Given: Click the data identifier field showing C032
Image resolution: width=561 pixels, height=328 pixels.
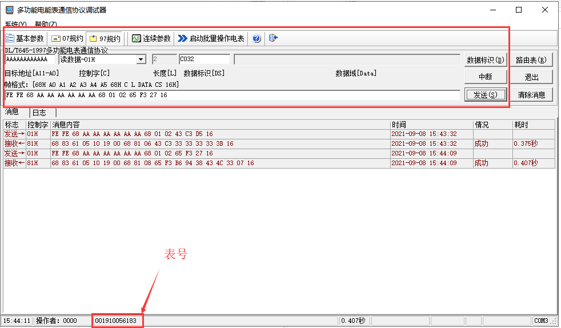Looking at the screenshot, I should [204, 59].
